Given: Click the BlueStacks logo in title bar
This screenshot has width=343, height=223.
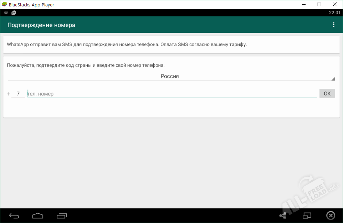Looking at the screenshot, I should [x=4, y=5].
